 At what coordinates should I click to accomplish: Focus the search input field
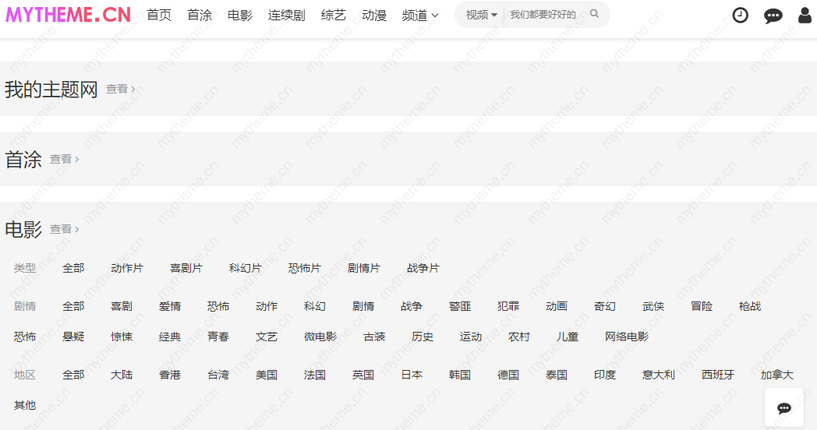pos(544,15)
